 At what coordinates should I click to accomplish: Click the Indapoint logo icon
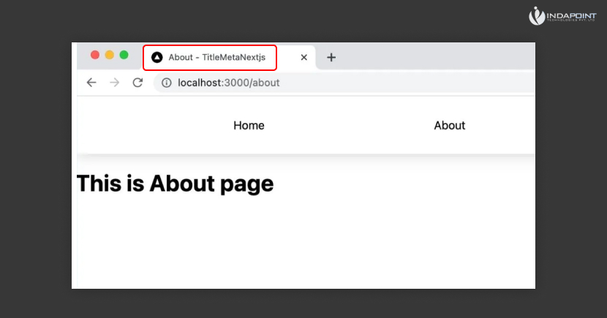(538, 15)
